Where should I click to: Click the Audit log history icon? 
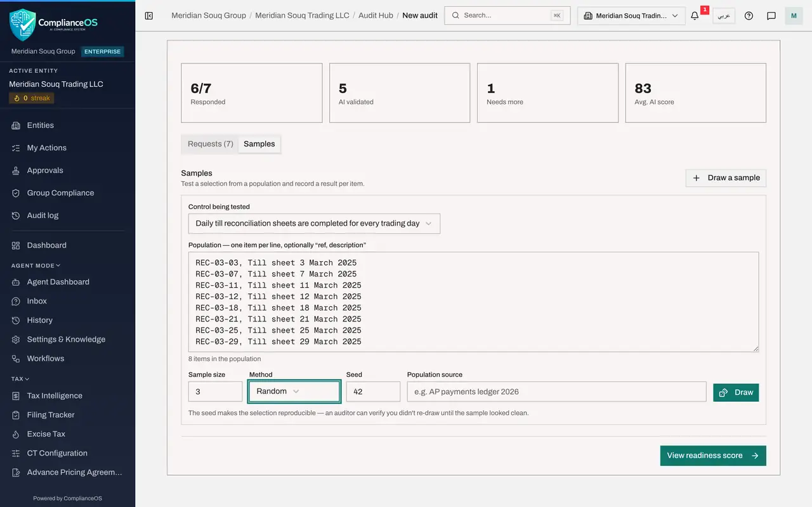coord(16,215)
